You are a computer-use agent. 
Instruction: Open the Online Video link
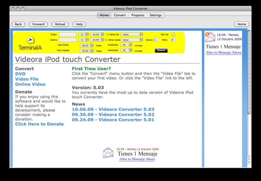(x=30, y=84)
